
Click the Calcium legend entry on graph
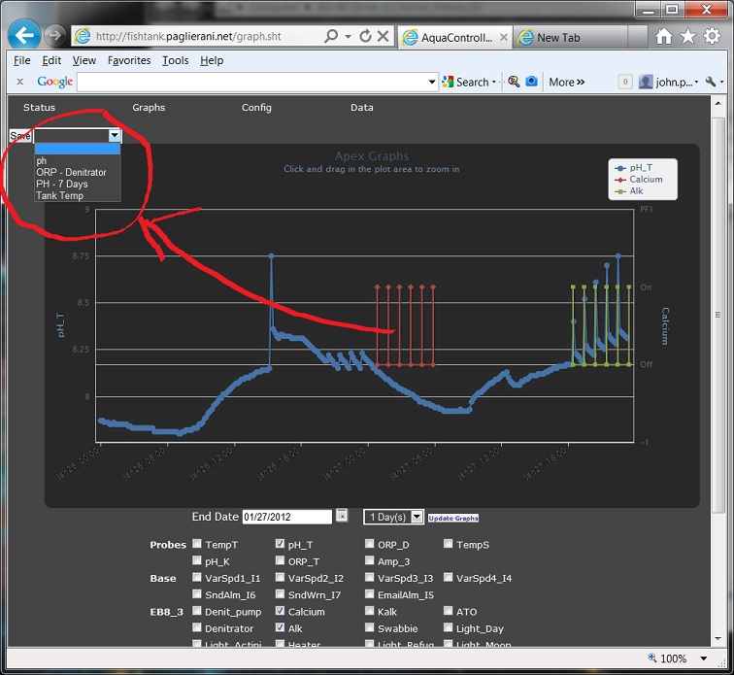(645, 180)
